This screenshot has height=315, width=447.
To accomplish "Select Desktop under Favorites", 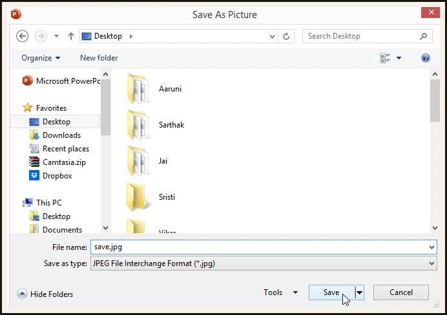I will pos(56,122).
